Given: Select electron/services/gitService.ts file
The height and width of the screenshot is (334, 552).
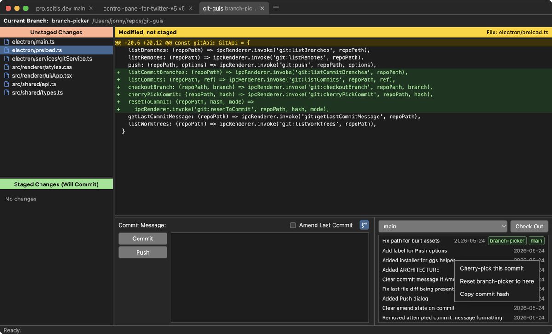Looking at the screenshot, I should point(56,59).
